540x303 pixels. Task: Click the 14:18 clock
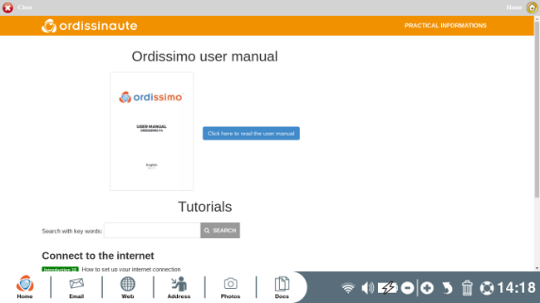pos(516,288)
